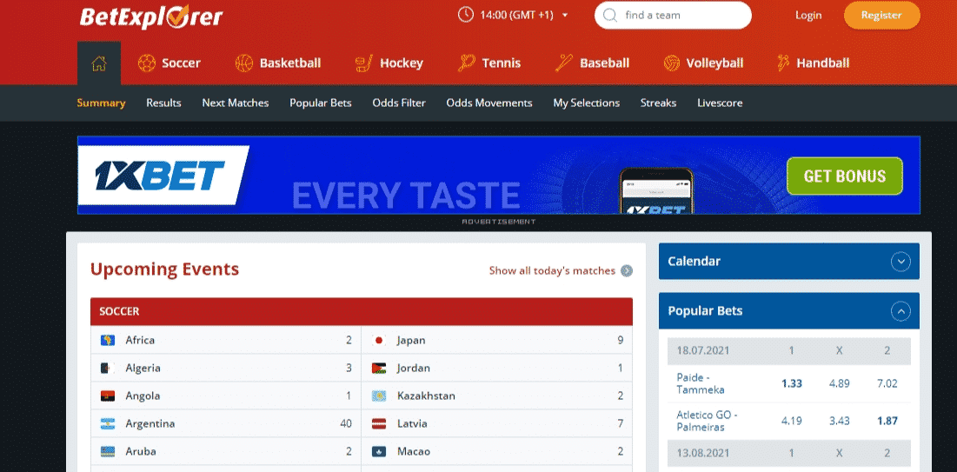Click the Algeria flag icon
957x472 pixels.
click(x=108, y=369)
